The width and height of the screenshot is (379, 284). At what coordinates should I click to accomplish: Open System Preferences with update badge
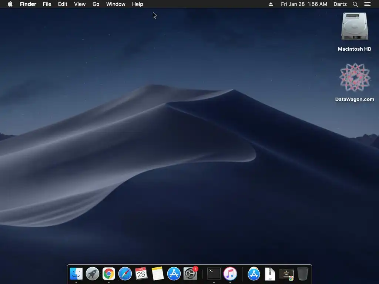(x=190, y=273)
